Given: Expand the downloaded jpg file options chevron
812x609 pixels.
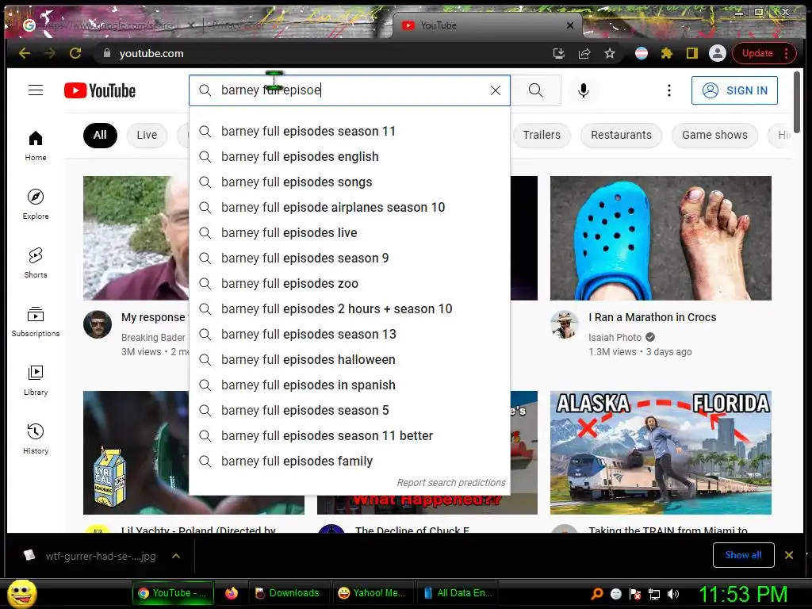Looking at the screenshot, I should pyautogui.click(x=176, y=556).
